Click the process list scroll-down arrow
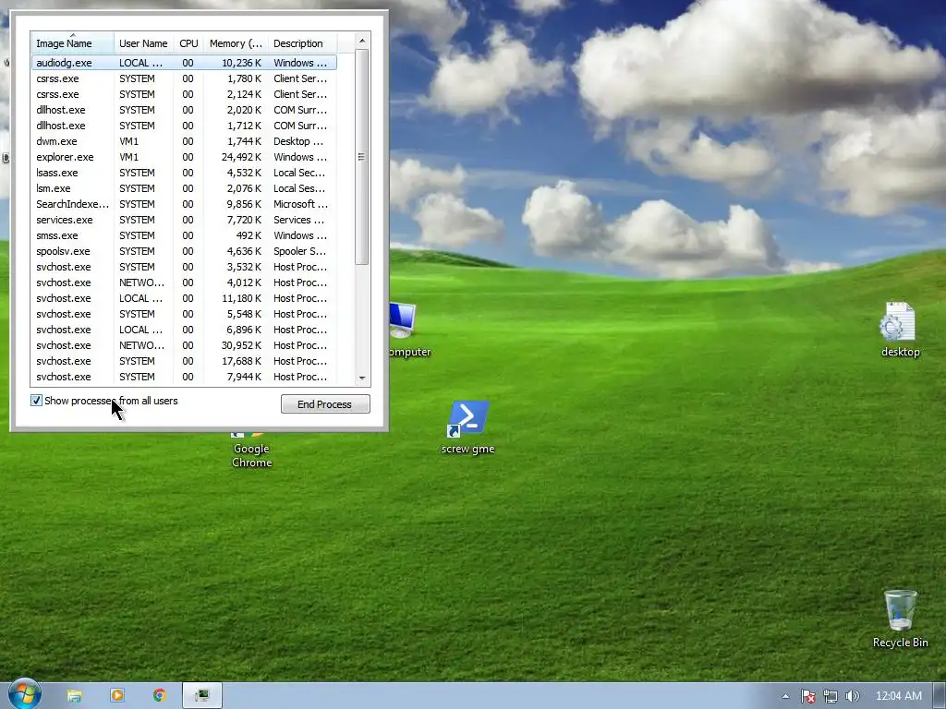This screenshot has width=946, height=709. coord(362,378)
